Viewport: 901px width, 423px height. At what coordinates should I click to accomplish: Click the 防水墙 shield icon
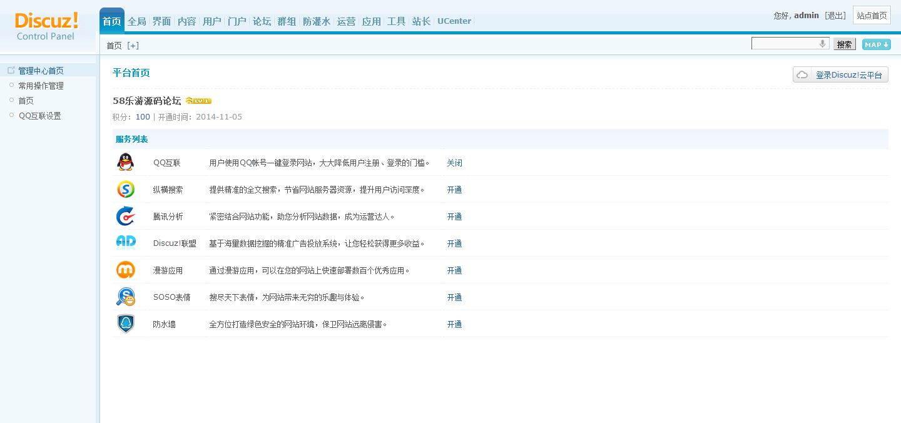[x=125, y=324]
